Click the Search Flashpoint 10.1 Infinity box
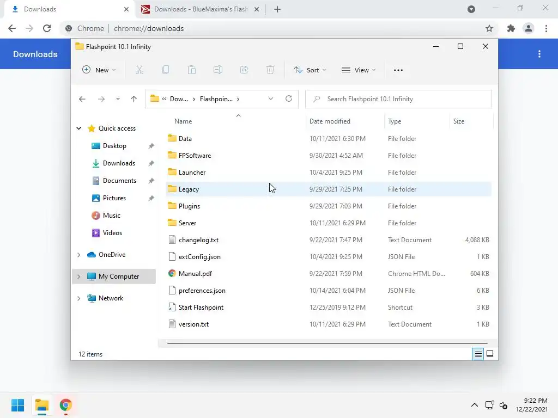 coord(398,99)
